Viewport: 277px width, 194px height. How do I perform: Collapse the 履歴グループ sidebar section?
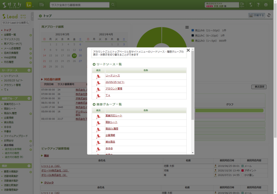(x=29, y=98)
